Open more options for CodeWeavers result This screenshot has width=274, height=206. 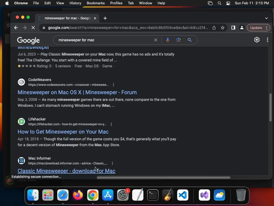click(113, 85)
